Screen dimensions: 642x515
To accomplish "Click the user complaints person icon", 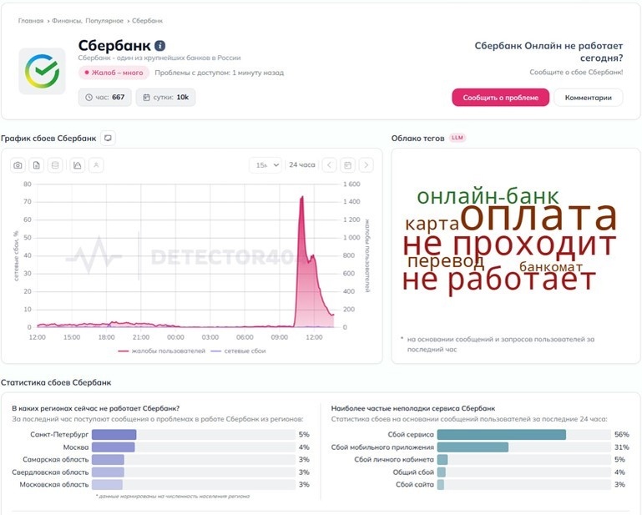I will tap(96, 165).
